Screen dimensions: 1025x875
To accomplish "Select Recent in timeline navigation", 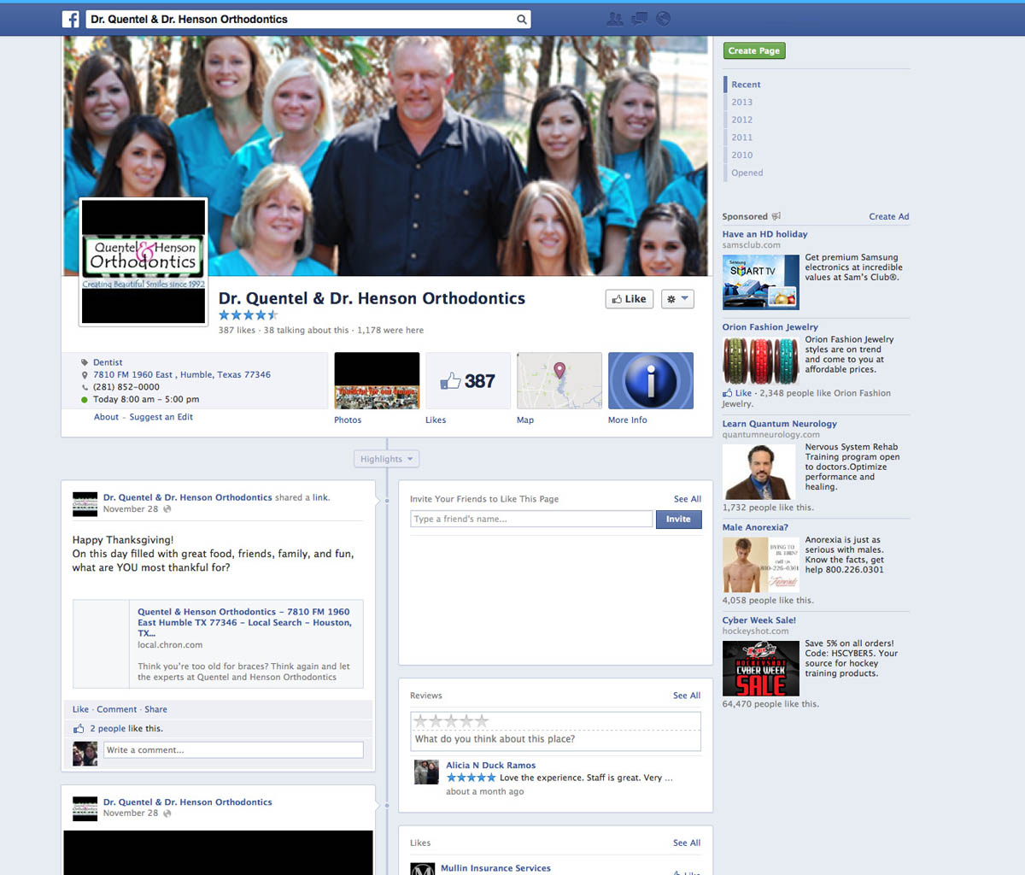I will point(746,85).
